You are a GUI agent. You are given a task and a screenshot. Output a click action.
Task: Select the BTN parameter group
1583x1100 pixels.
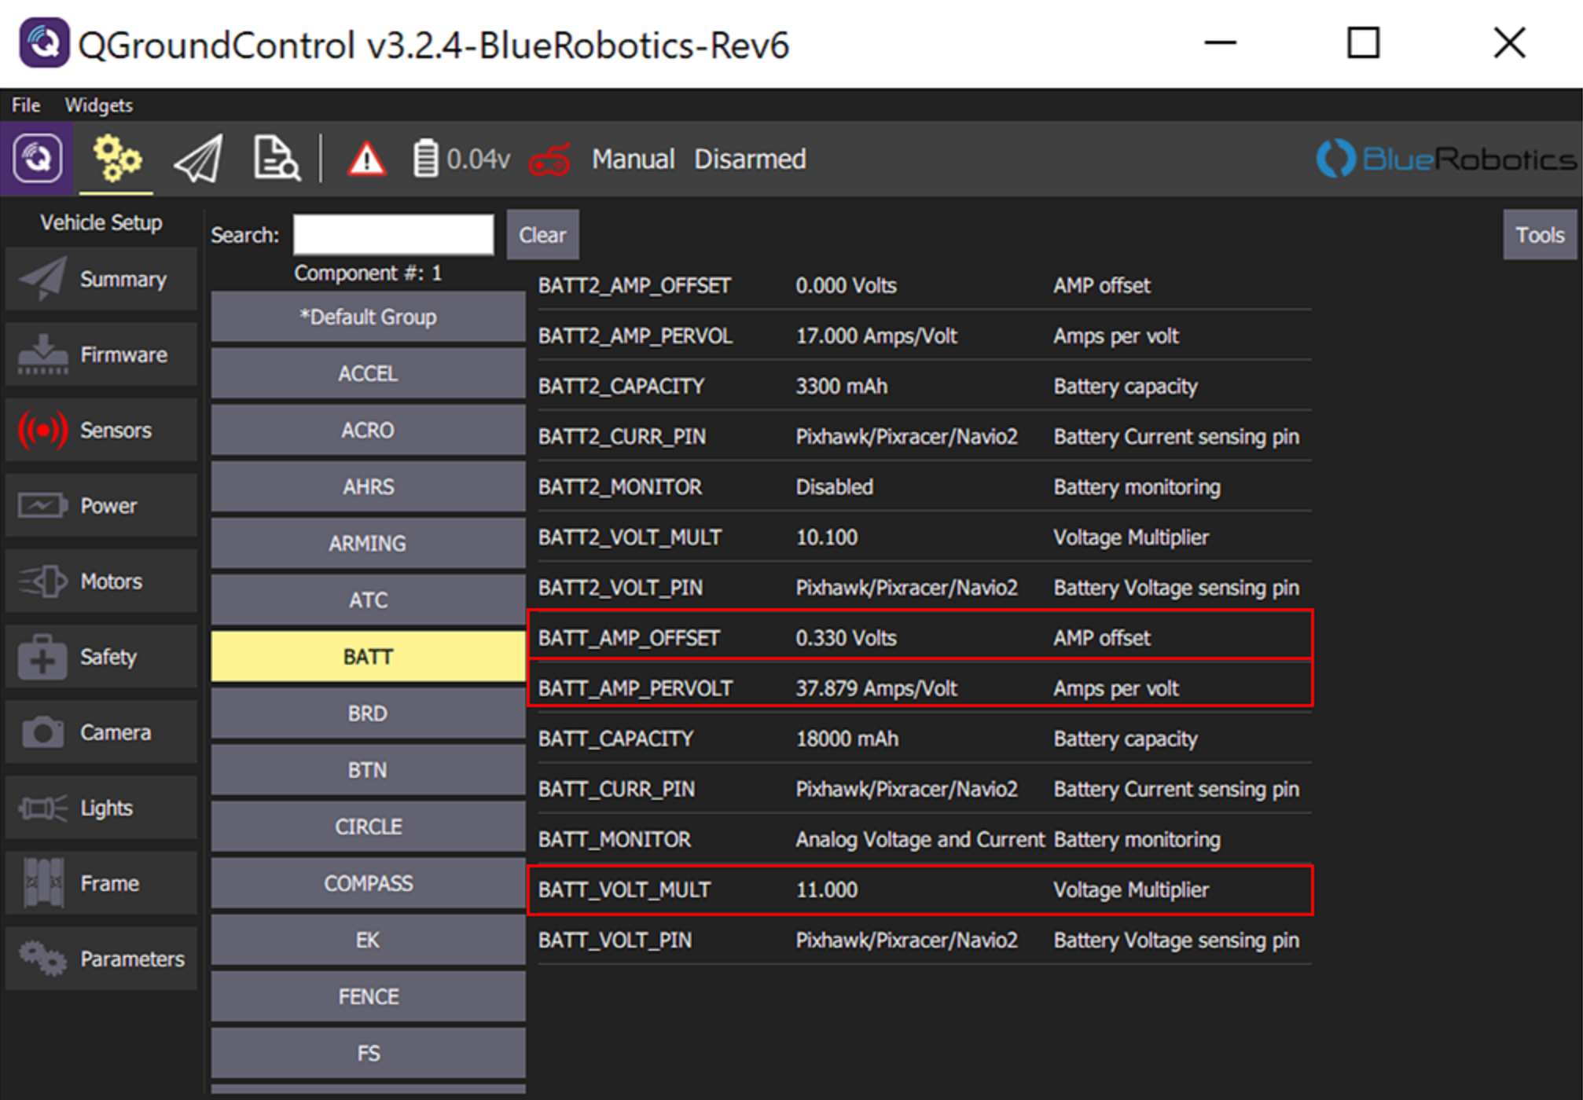[368, 770]
